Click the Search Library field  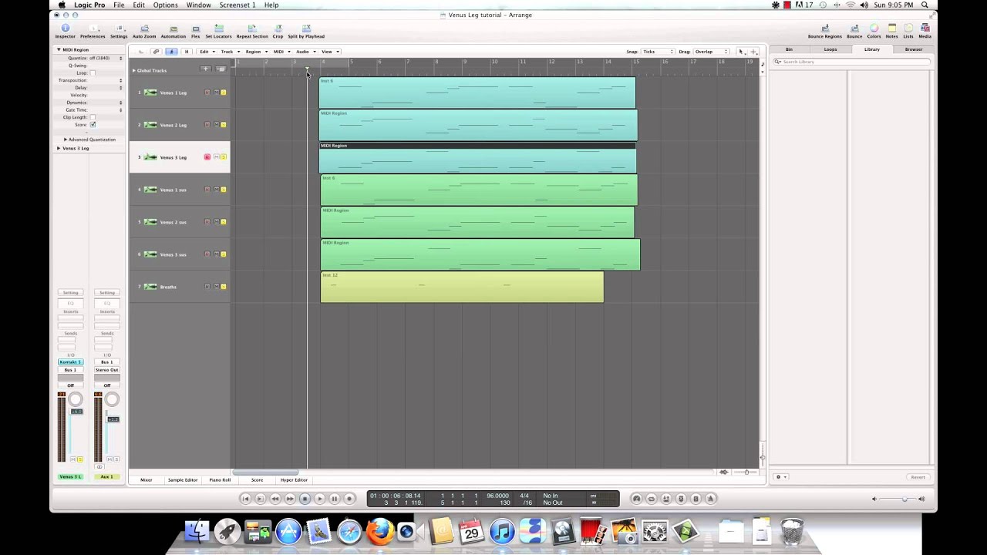coord(851,62)
